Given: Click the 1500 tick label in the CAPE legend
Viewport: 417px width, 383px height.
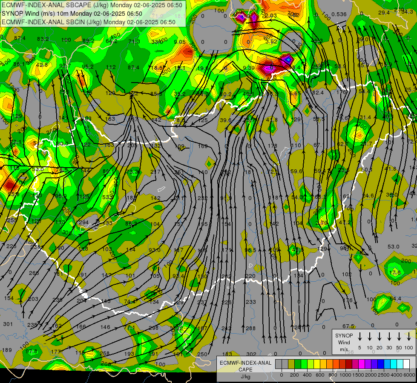Looking at the screenshot, I should tap(358, 375).
